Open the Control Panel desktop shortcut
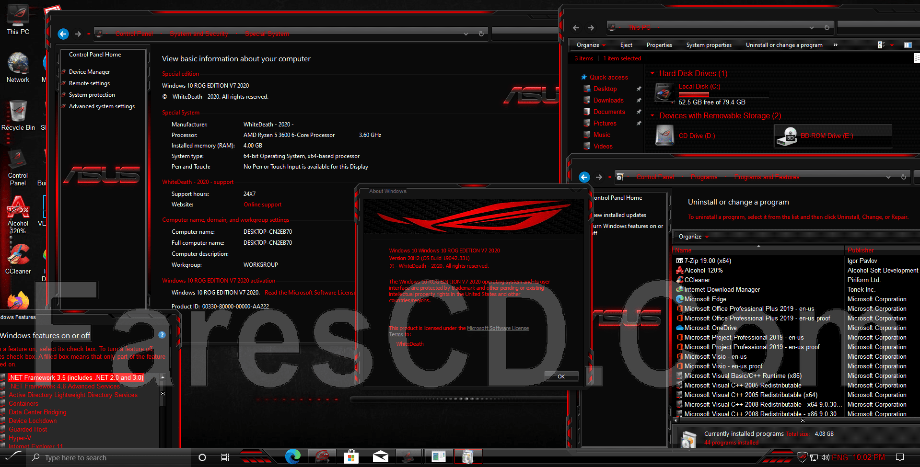This screenshot has height=467, width=920. point(18,167)
